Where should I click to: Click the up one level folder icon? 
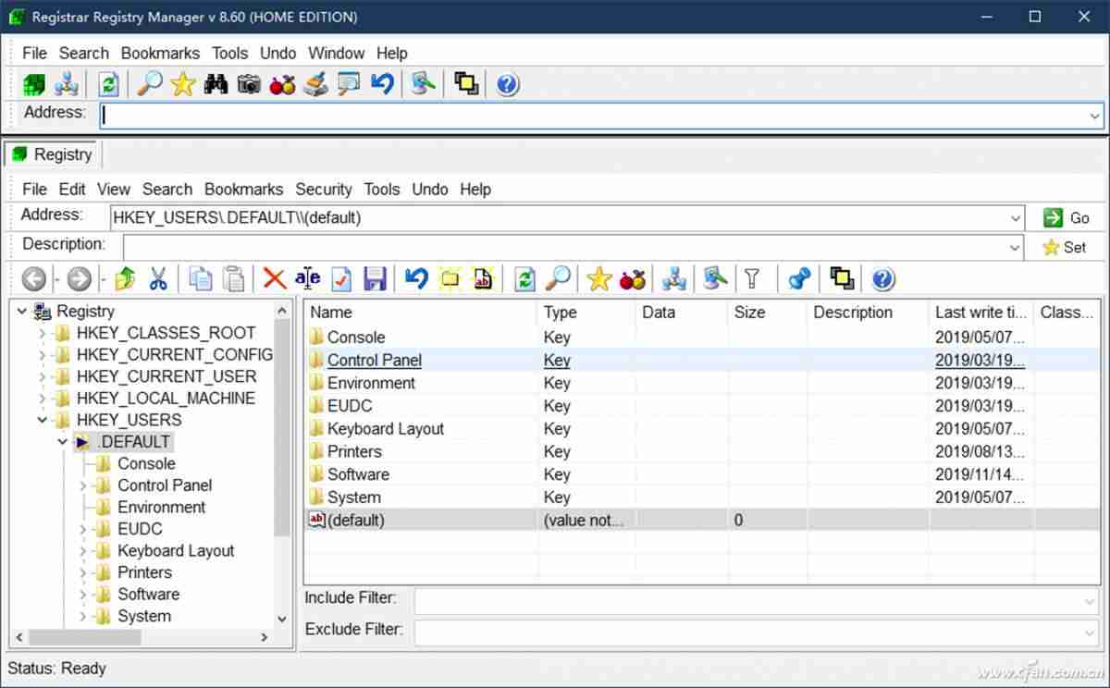(x=125, y=278)
